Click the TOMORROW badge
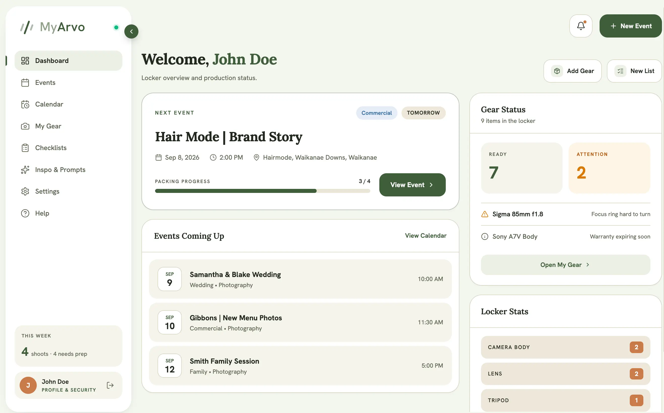 [x=423, y=113]
